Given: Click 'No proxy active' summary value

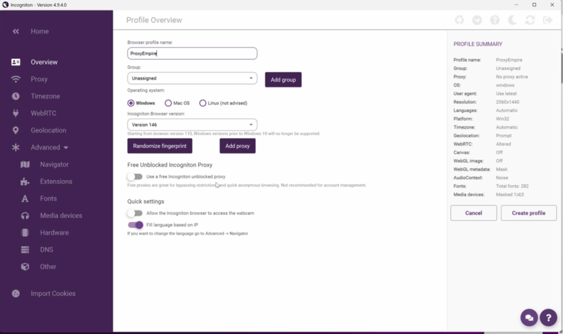Looking at the screenshot, I should click(x=512, y=77).
